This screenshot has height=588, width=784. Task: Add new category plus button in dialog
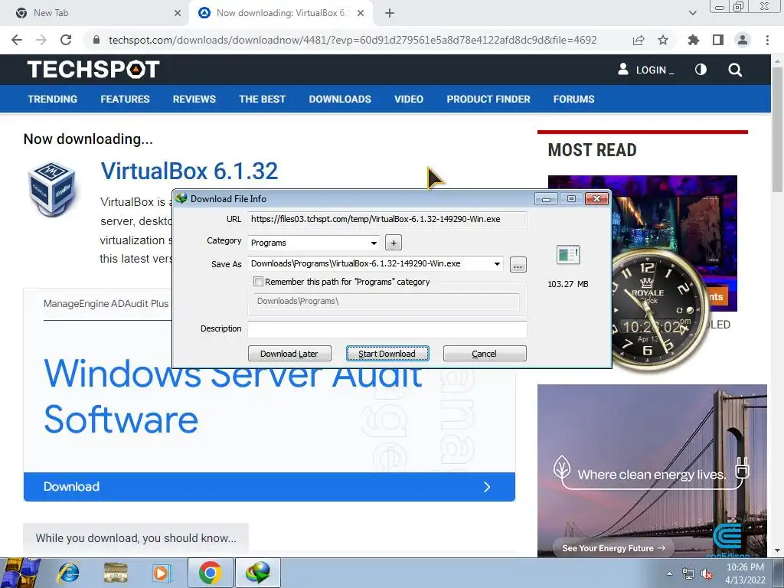(x=394, y=243)
